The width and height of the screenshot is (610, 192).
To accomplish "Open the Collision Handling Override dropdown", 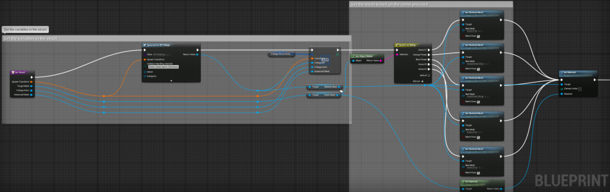I will 163,66.
